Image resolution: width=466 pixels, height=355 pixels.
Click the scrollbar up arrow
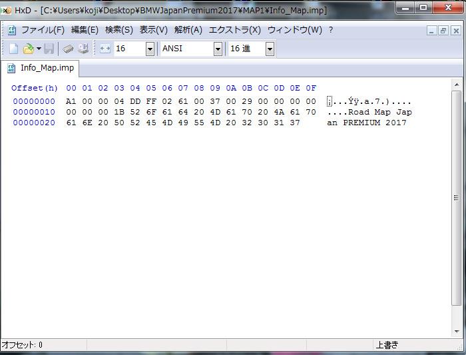pyautogui.click(x=456, y=85)
